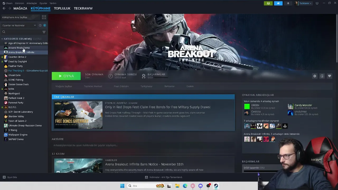Switch the library to grid view
The height and width of the screenshot is (190, 338).
(44, 17)
